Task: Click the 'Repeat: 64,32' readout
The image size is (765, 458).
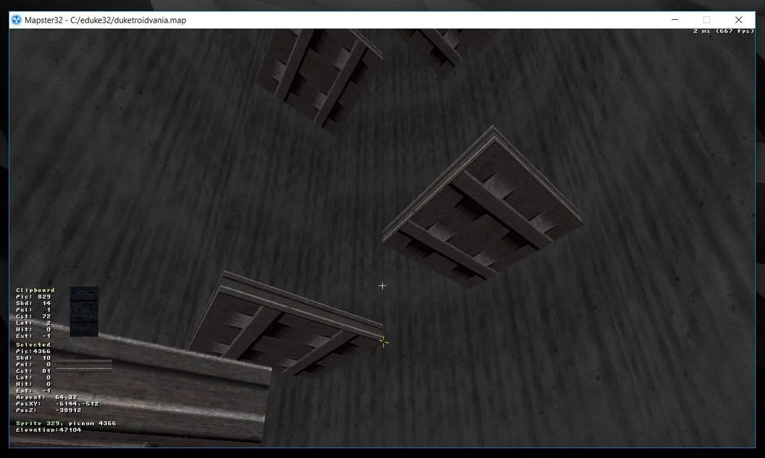Action: click(47, 397)
